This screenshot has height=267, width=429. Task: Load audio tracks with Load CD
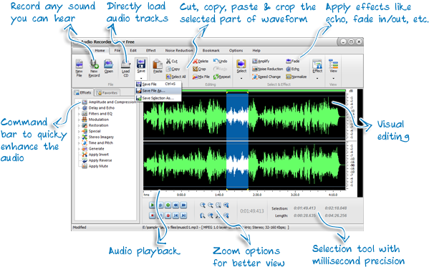point(125,67)
